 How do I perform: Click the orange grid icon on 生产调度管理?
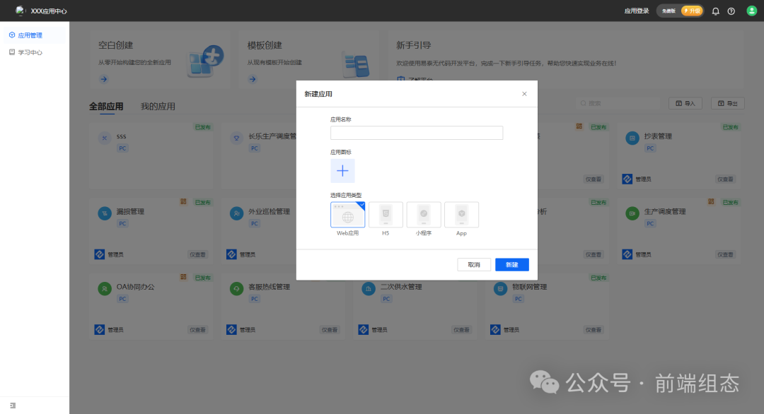point(712,201)
